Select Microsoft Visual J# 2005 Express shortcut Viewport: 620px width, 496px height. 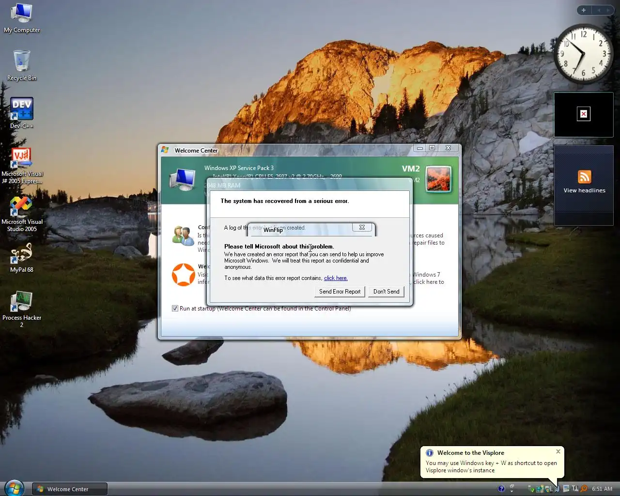tap(22, 166)
